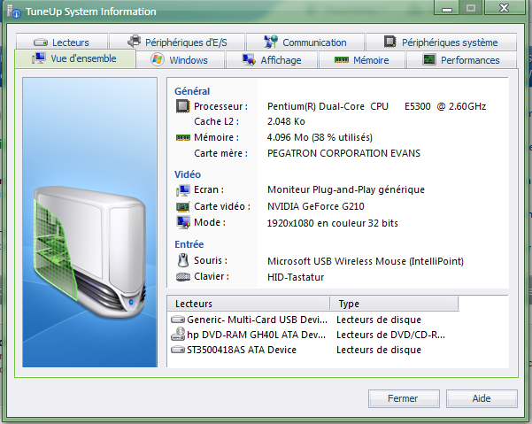Click the Fermer button
Screen dimensions: 532x424
point(404,398)
